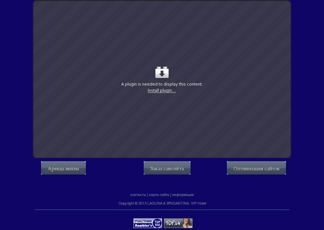
Task: Open the TOP.LV counter badge
Action: tap(178, 223)
